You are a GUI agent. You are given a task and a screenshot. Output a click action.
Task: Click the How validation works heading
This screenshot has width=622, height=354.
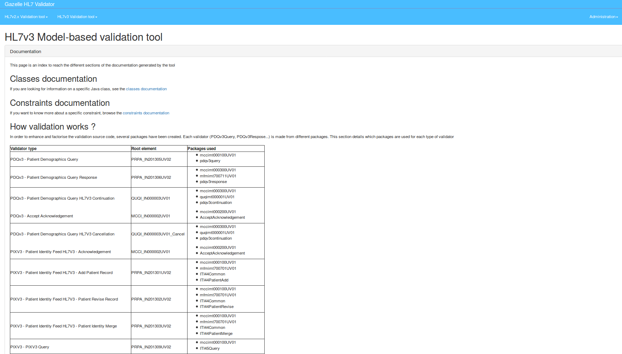tap(52, 127)
